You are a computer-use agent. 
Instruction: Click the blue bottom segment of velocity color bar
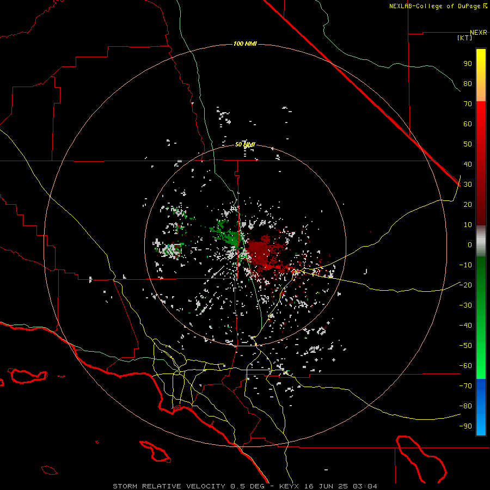pos(481,407)
